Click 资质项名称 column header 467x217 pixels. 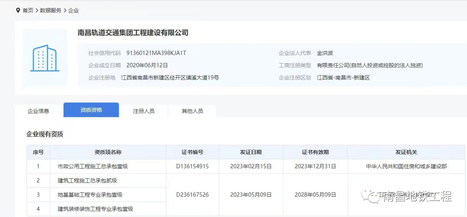[108, 152]
